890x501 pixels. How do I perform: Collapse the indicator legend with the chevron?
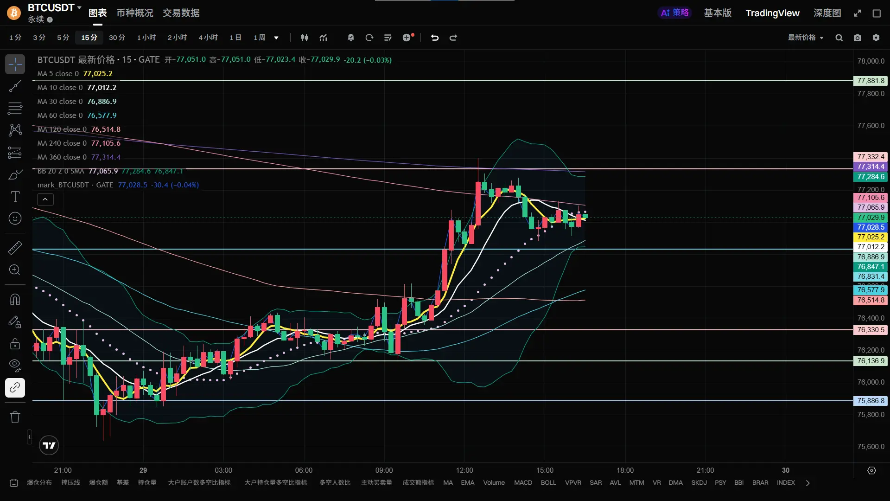45,199
